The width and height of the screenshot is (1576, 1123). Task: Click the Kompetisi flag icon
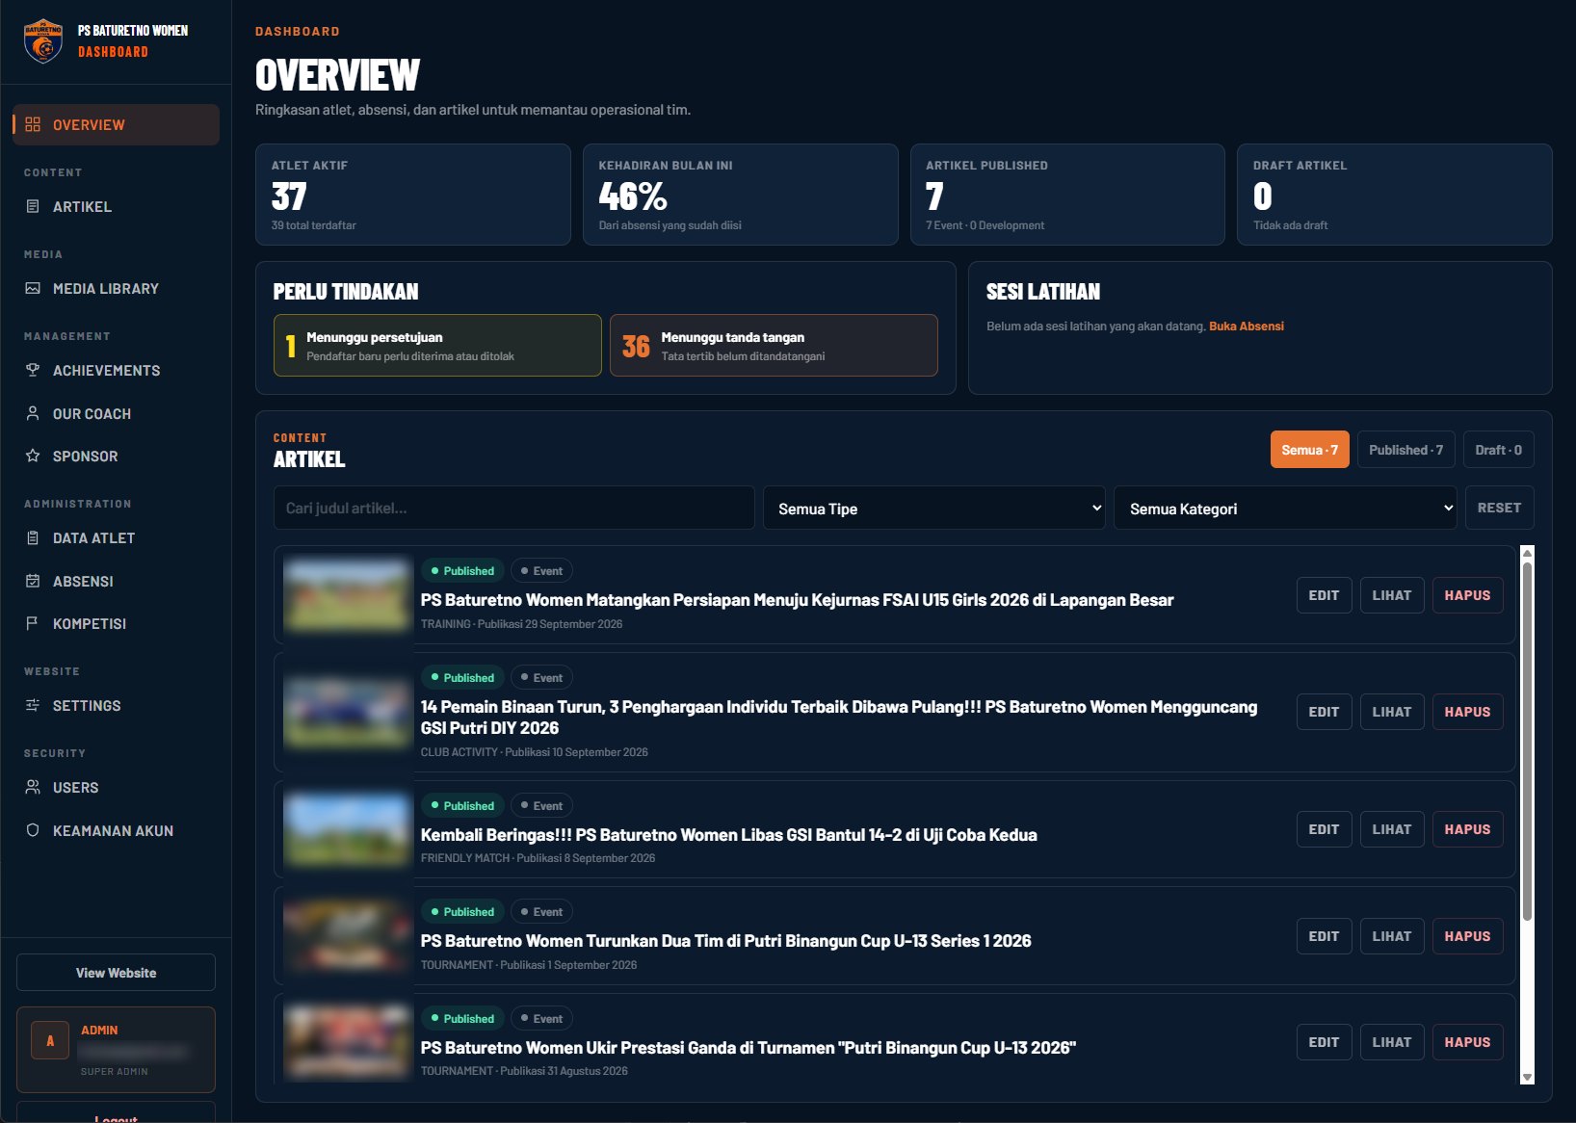point(33,623)
